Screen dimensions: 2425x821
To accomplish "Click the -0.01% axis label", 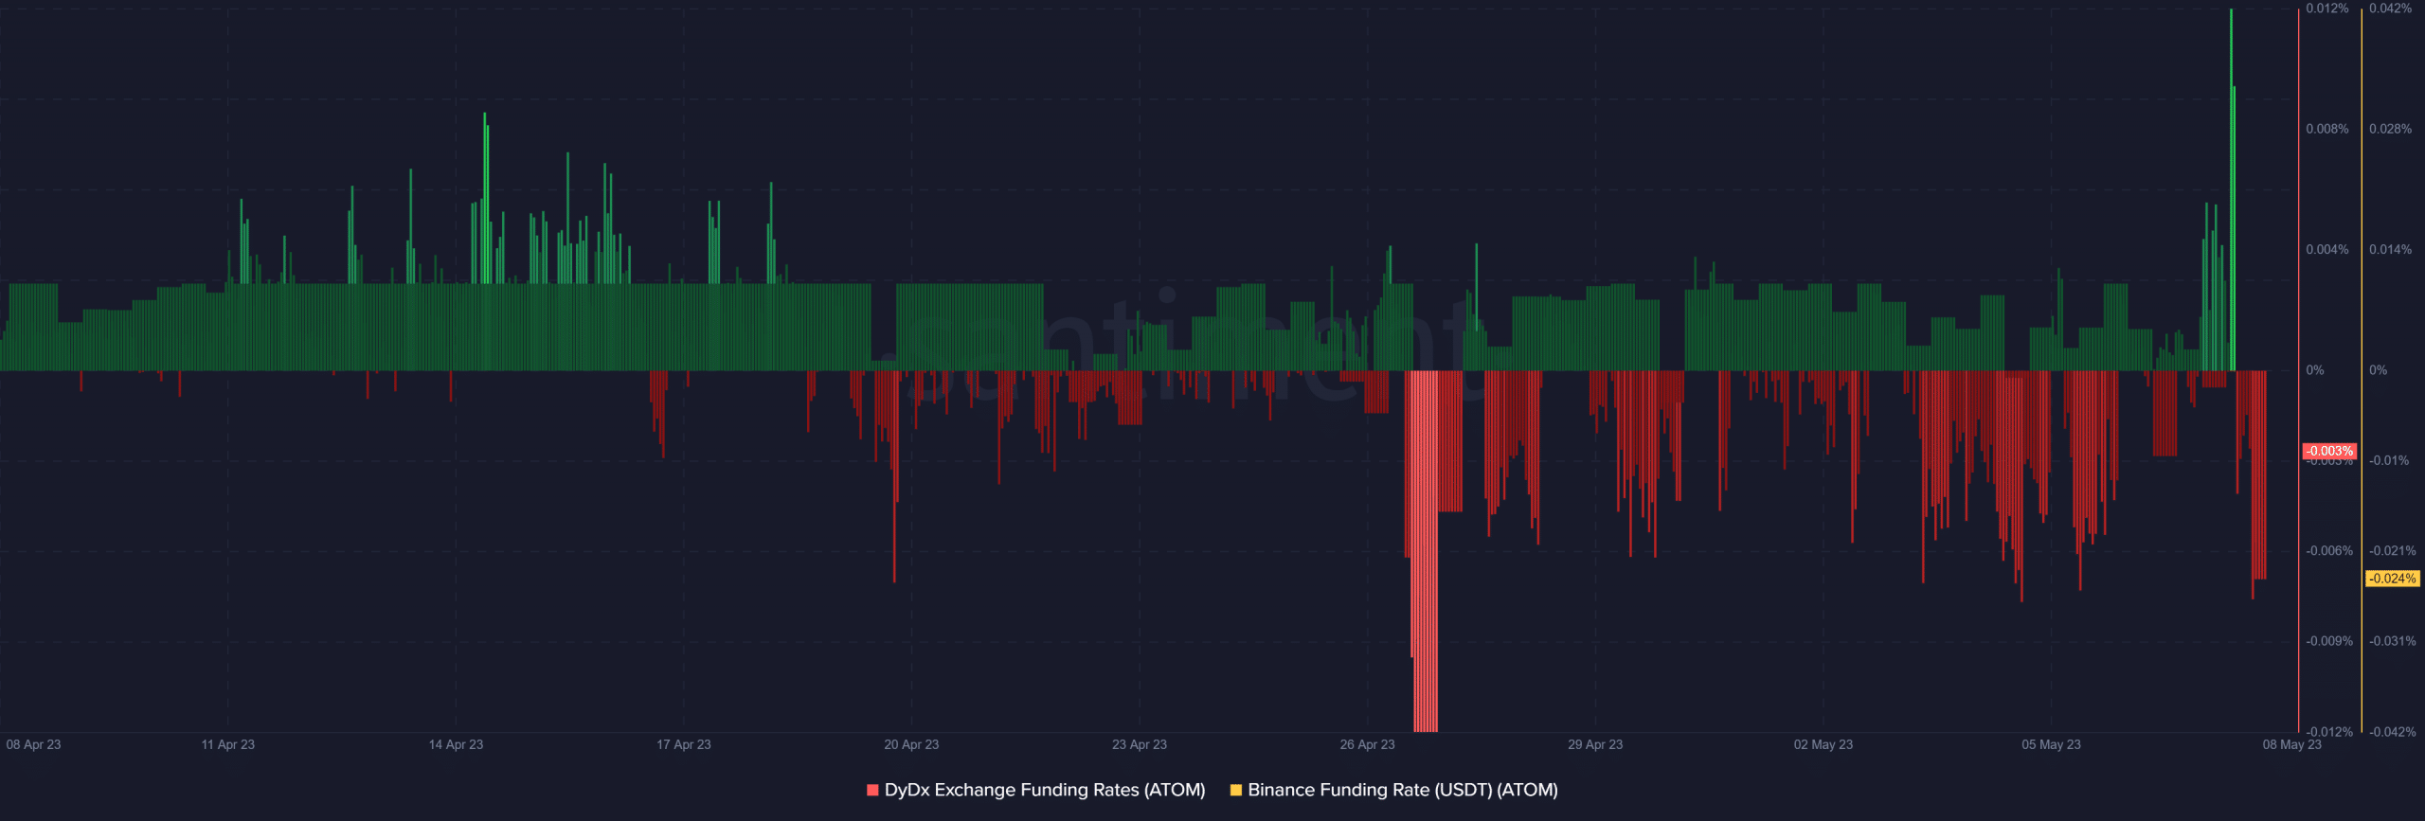I will coord(2389,461).
